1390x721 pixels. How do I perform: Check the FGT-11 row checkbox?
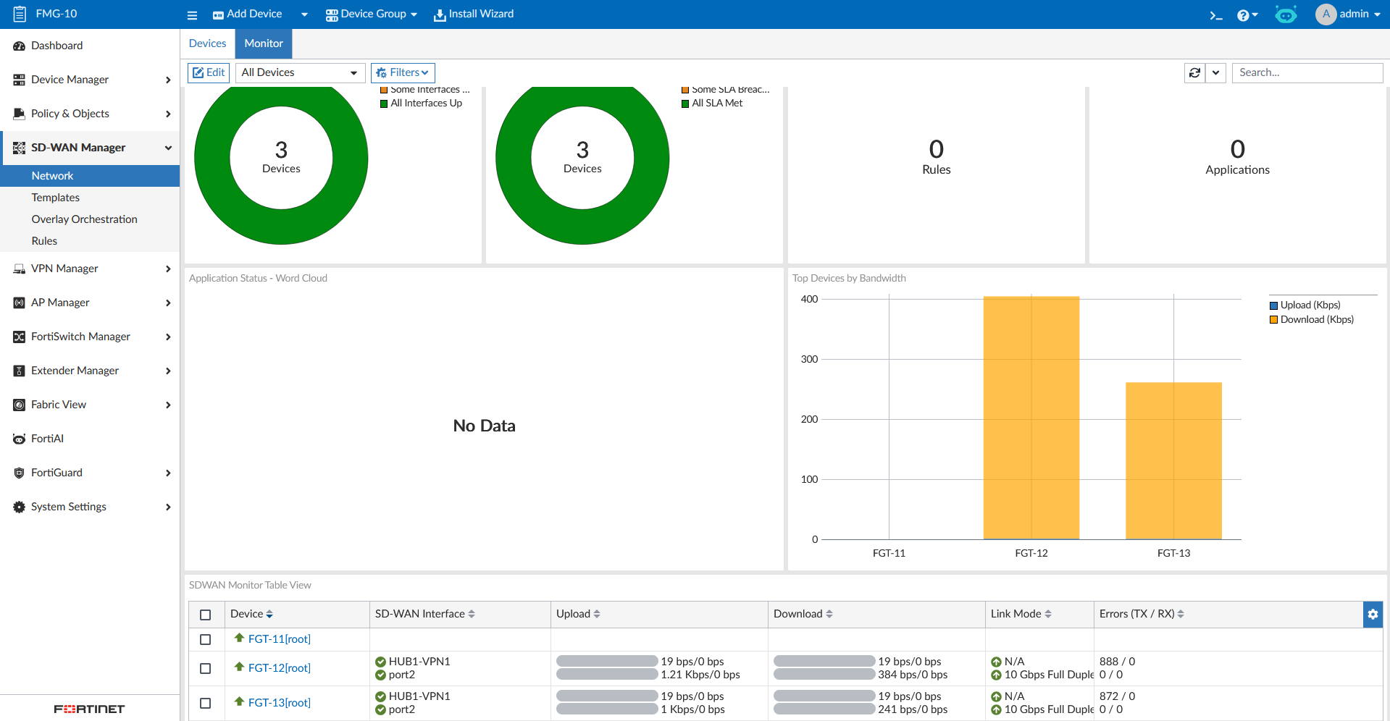point(206,640)
